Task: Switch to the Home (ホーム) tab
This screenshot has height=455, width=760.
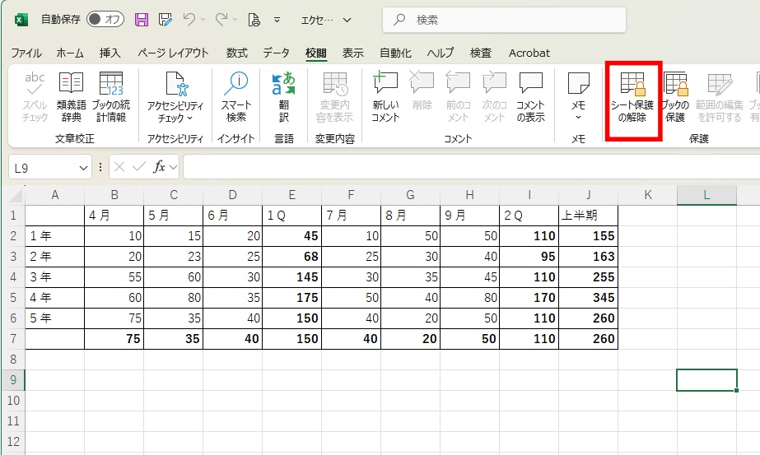Action: tap(70, 53)
